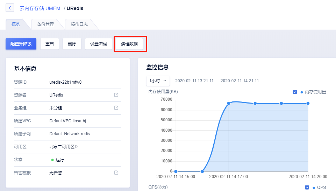Screen dimensions: 336x191
Task: Select the 概览 tab
Action: (16, 24)
